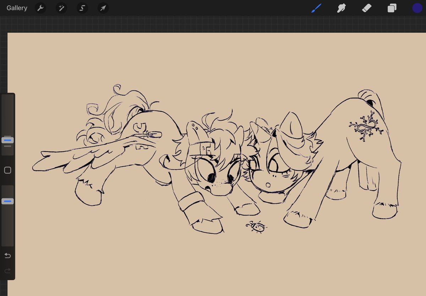The height and width of the screenshot is (296, 426).
Task: Adjust the brush opacity slider handle
Action: pyautogui.click(x=7, y=201)
